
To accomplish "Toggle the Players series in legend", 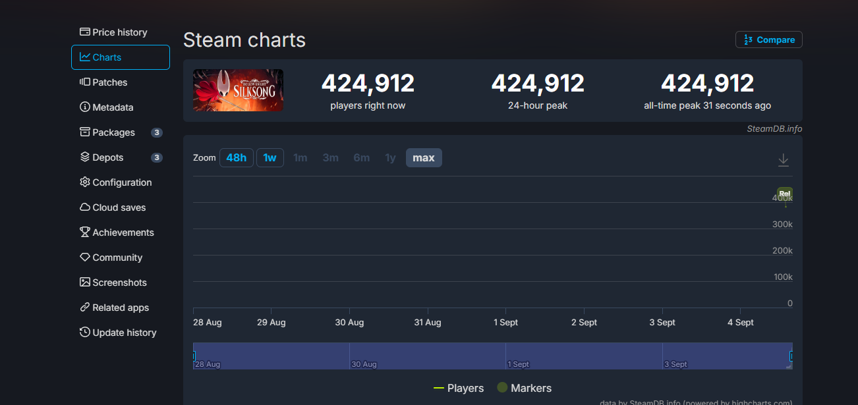I will pyautogui.click(x=459, y=388).
